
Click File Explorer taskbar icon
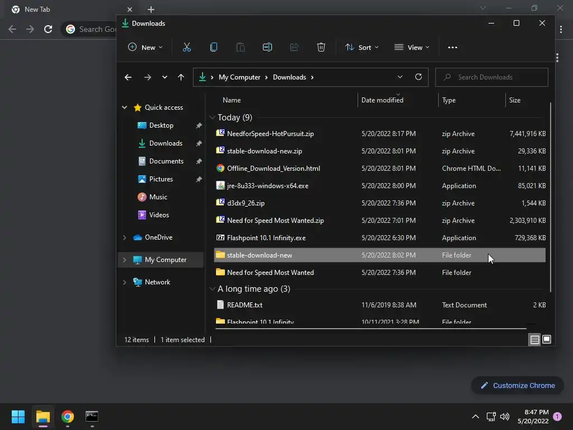point(43,417)
